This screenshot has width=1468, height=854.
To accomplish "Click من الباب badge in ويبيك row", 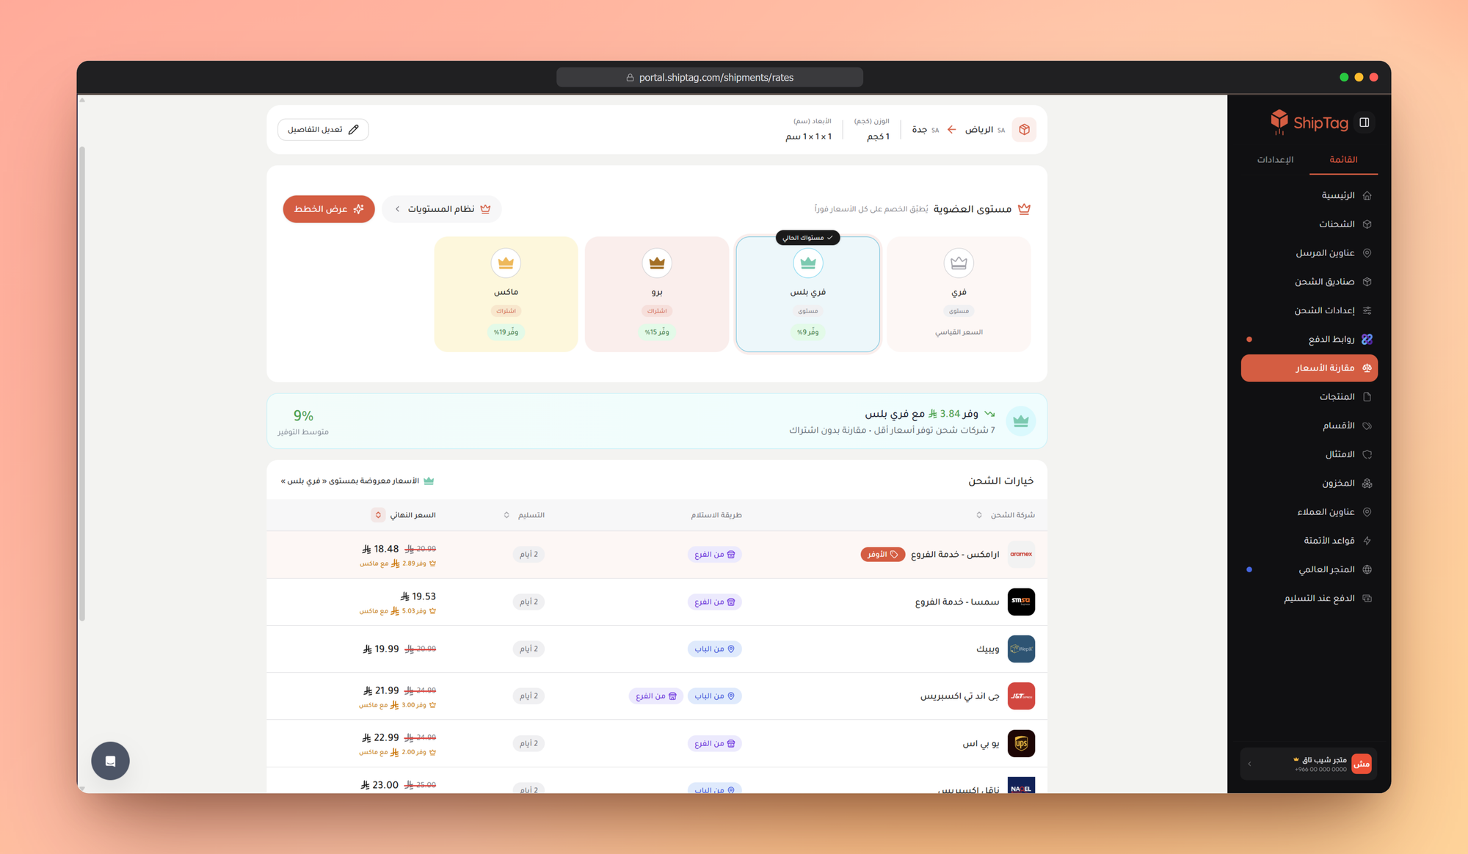I will point(714,649).
